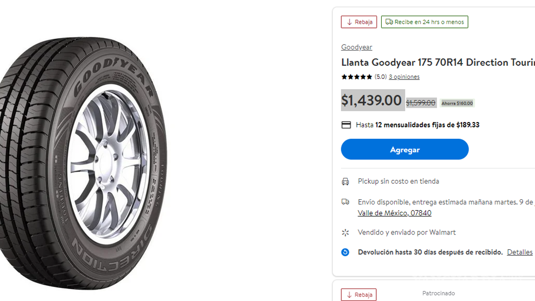Click the top Rebaja badge

(359, 22)
